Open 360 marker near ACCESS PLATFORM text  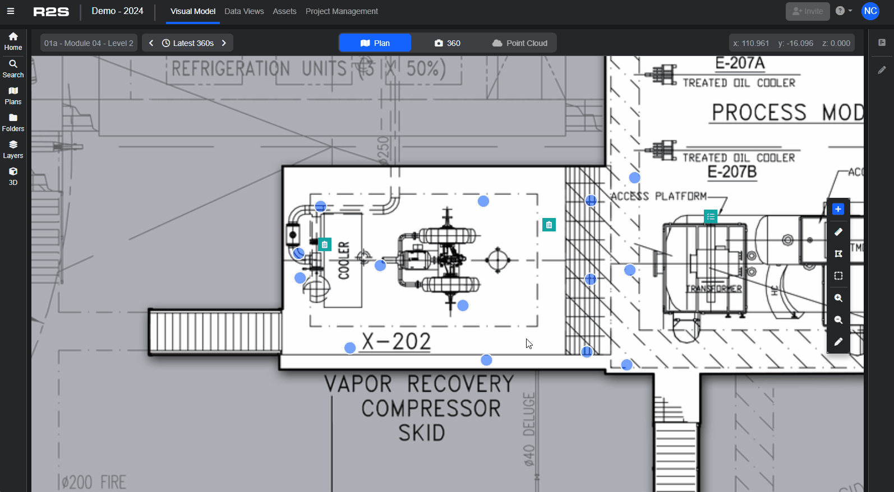[x=634, y=178]
